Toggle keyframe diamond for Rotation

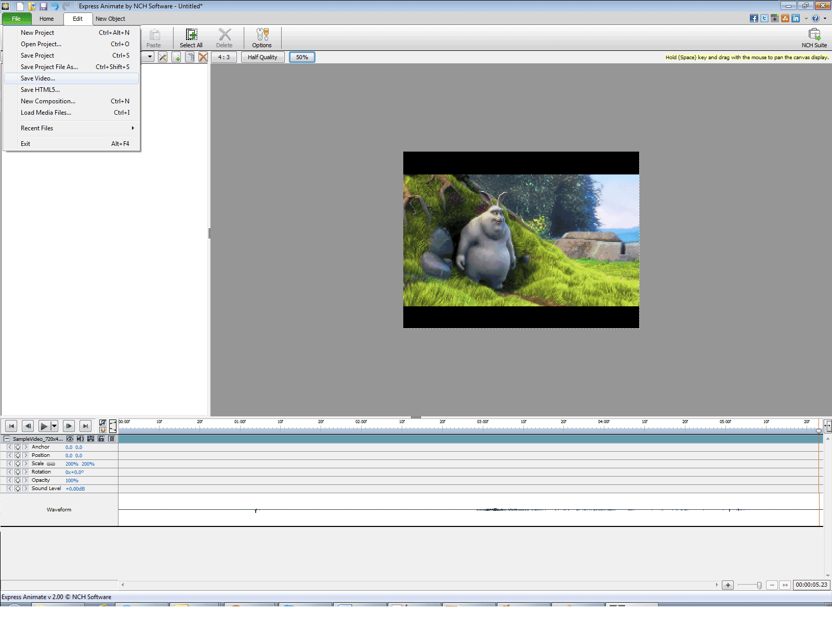[x=18, y=472]
